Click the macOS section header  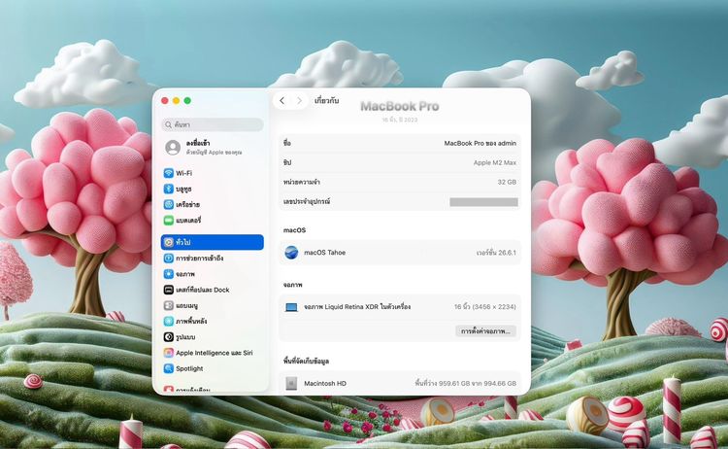pyautogui.click(x=294, y=230)
